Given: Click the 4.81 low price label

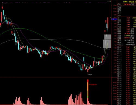Looking at the screenshot, I should point(90,75).
